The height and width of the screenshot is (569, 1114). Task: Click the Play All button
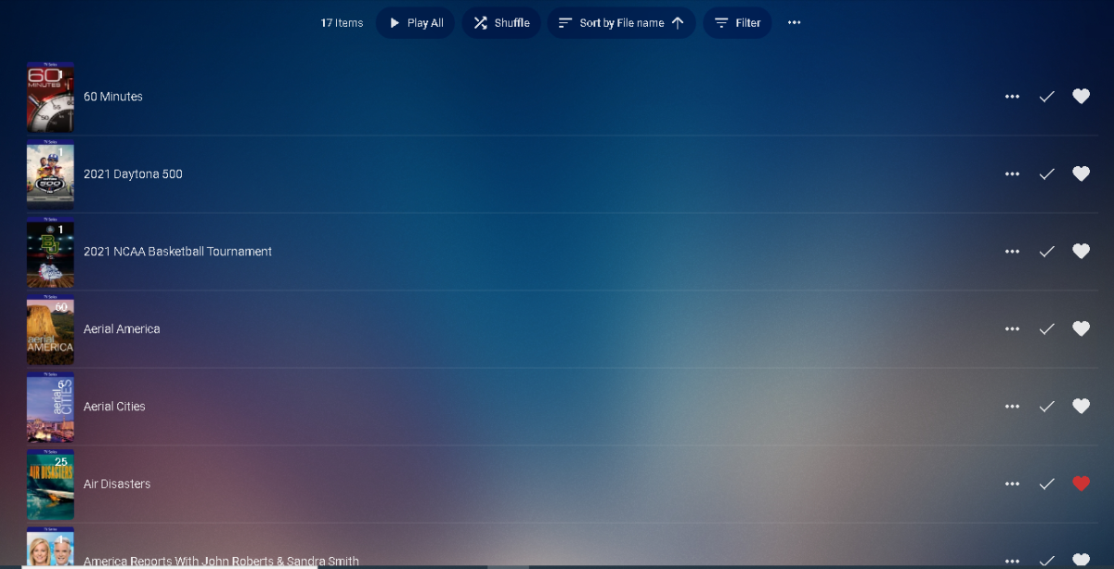415,23
